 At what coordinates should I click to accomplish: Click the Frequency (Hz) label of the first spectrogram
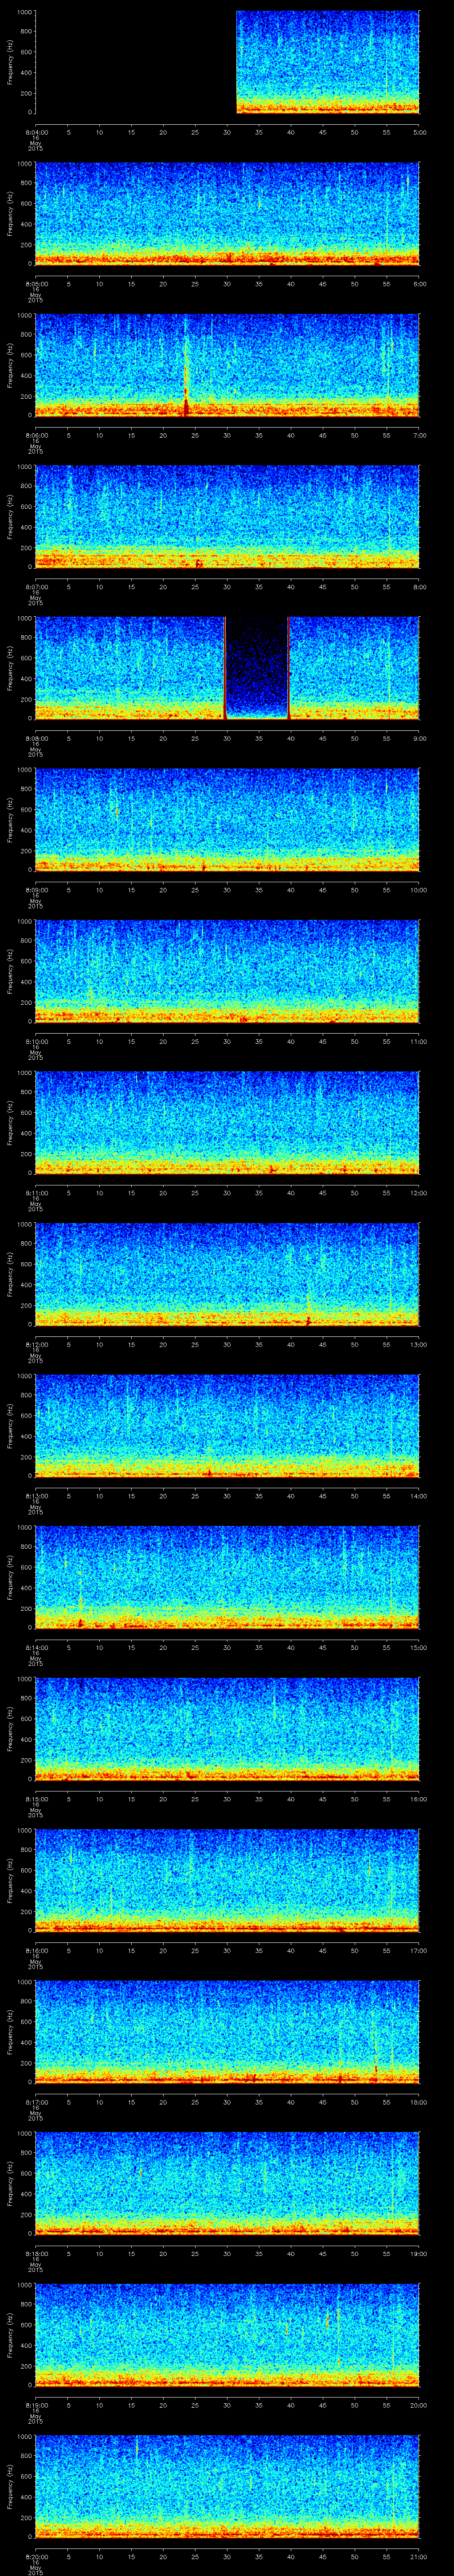(10, 62)
